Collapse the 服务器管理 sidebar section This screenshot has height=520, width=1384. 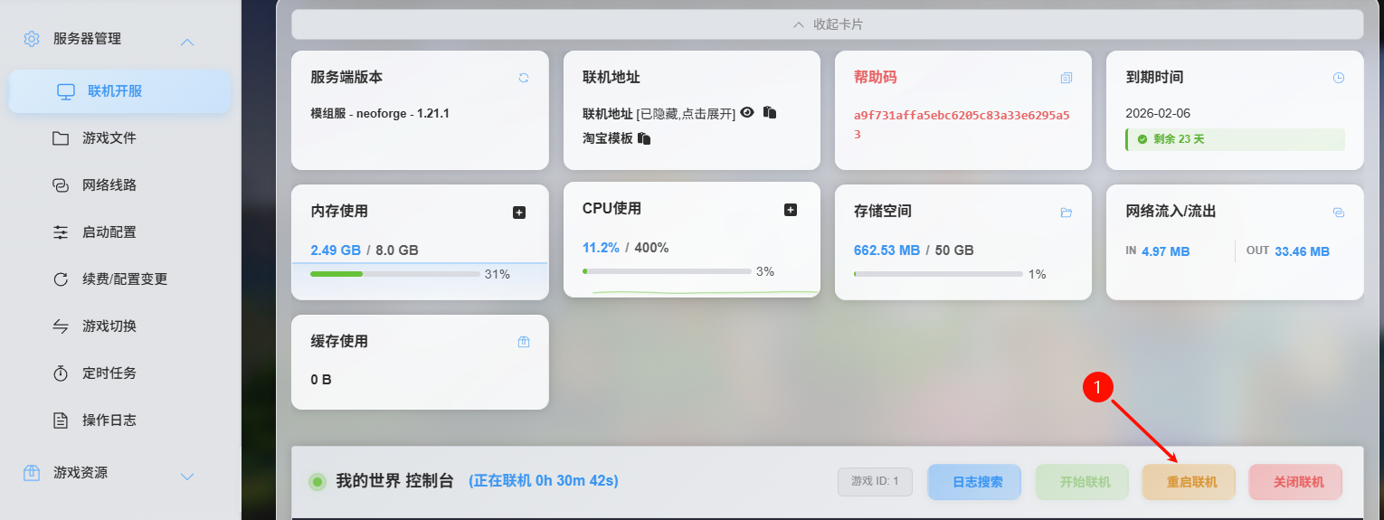pos(187,42)
